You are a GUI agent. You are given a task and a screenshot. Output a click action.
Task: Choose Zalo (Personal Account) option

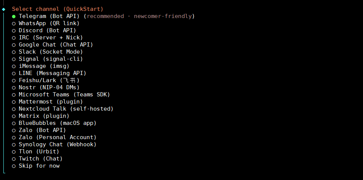coord(14,137)
